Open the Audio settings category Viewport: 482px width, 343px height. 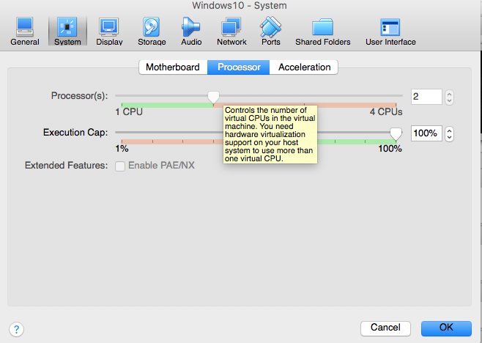(191, 31)
